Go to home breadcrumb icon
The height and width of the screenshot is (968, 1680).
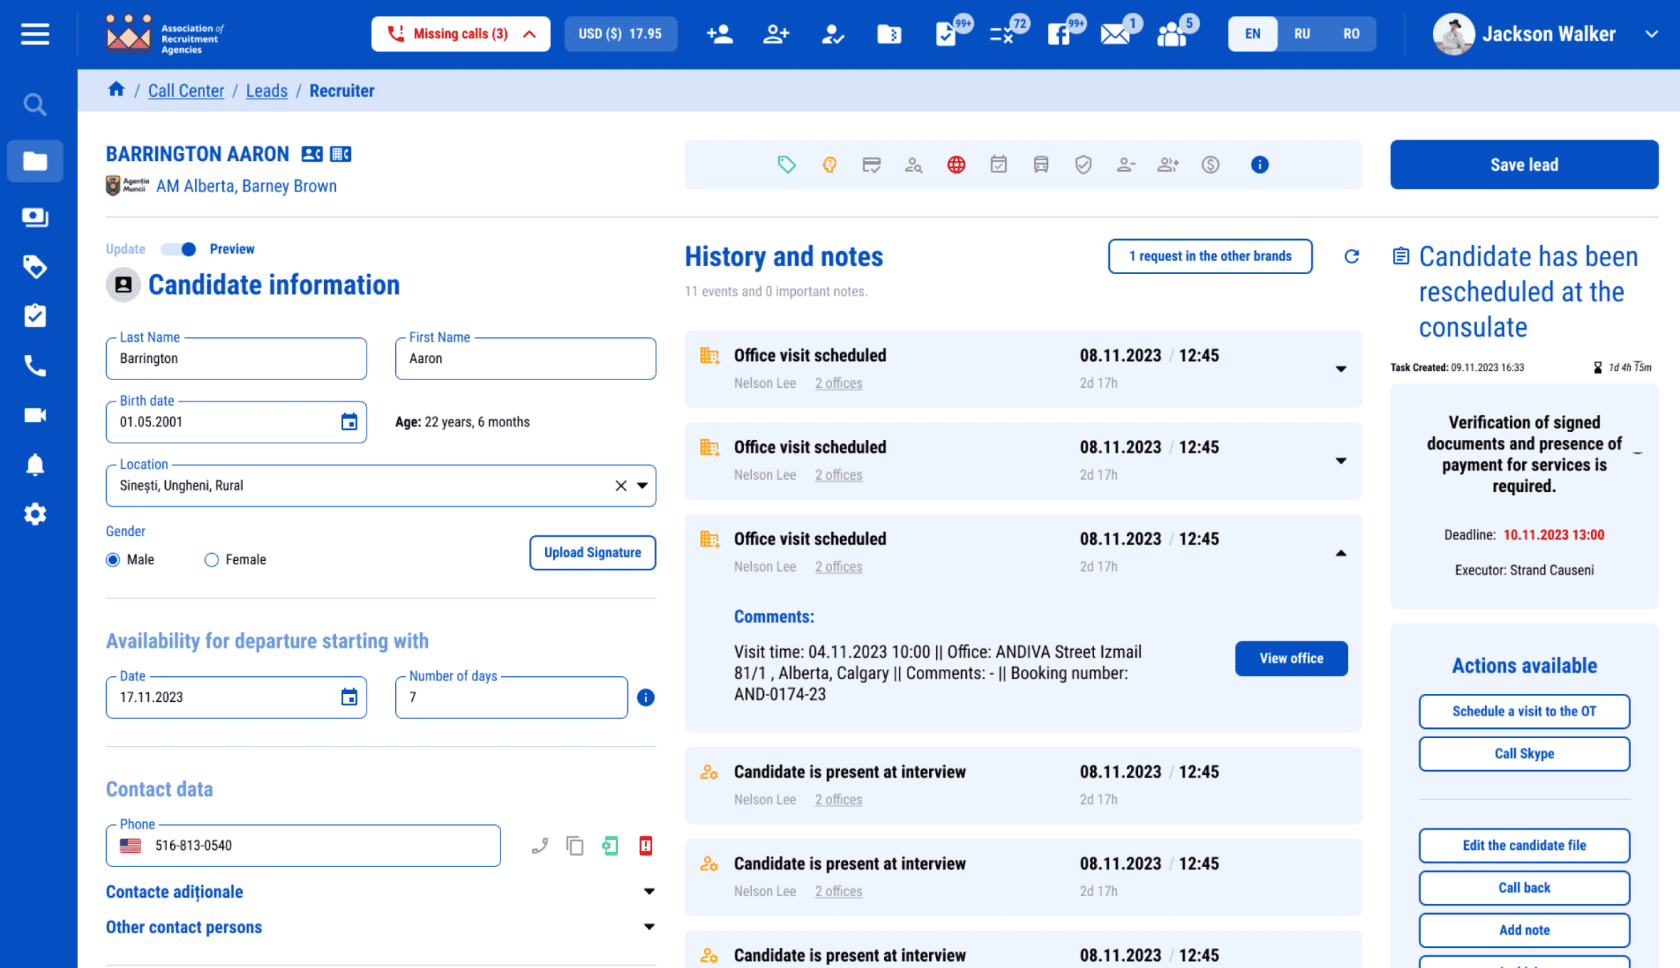pos(116,90)
